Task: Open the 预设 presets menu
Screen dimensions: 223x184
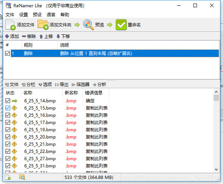Action: [37, 14]
